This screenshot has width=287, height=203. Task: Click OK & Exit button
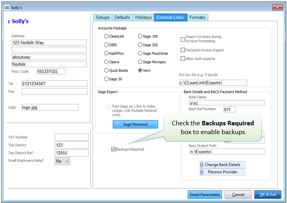[x=268, y=195]
